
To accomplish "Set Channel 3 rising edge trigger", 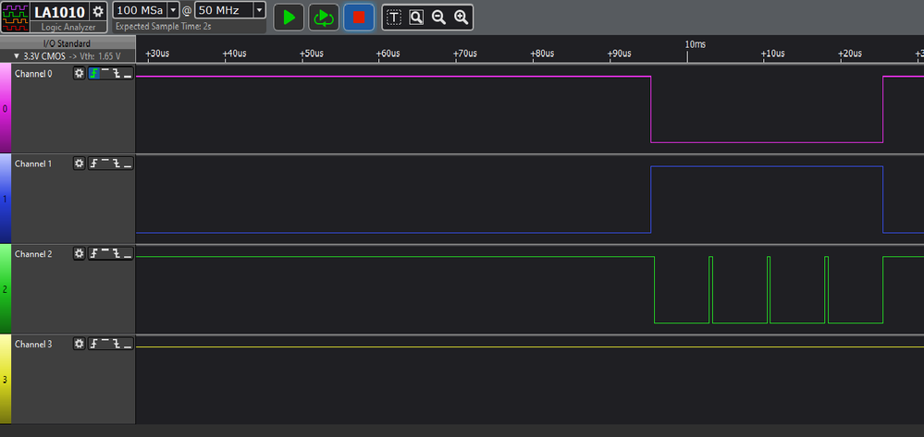I will 93,344.
